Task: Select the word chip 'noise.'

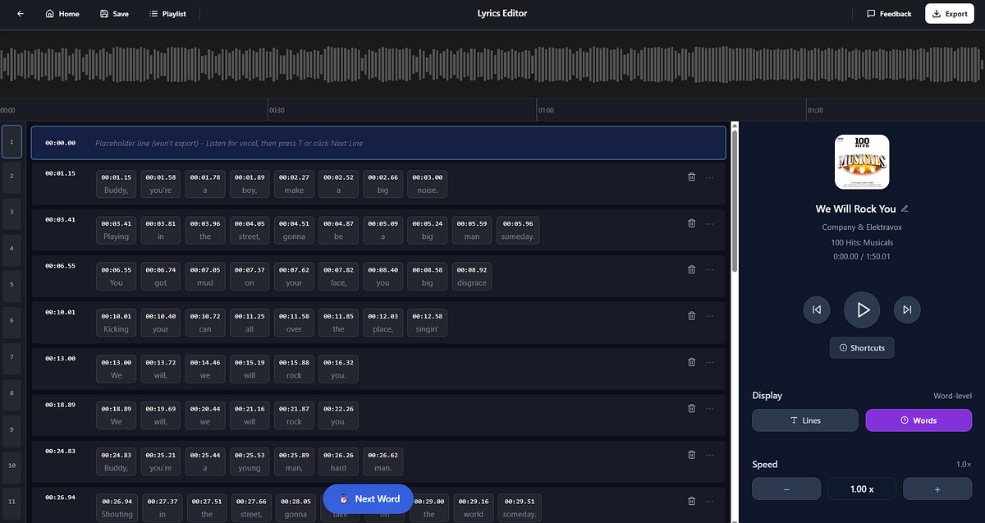Action: pyautogui.click(x=427, y=184)
